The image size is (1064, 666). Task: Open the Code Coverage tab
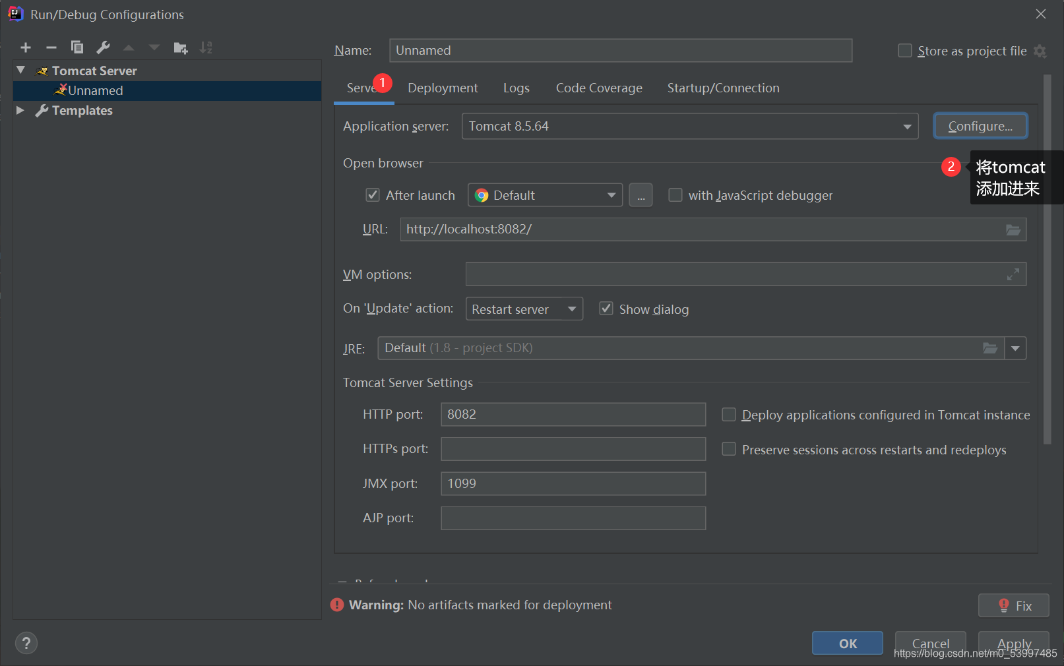point(599,88)
